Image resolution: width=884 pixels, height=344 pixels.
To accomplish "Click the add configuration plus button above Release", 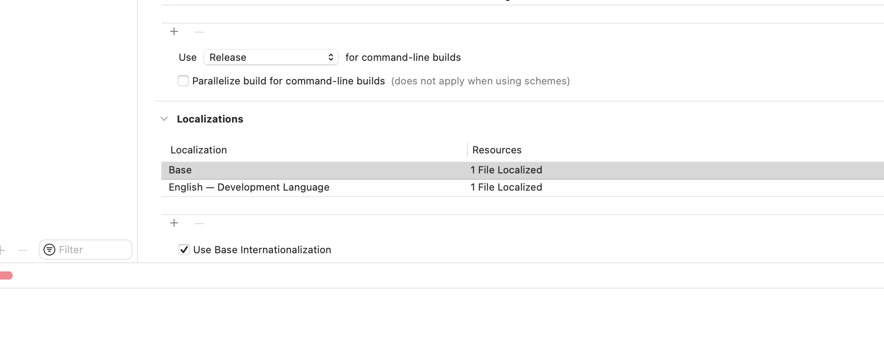I will pos(174,32).
